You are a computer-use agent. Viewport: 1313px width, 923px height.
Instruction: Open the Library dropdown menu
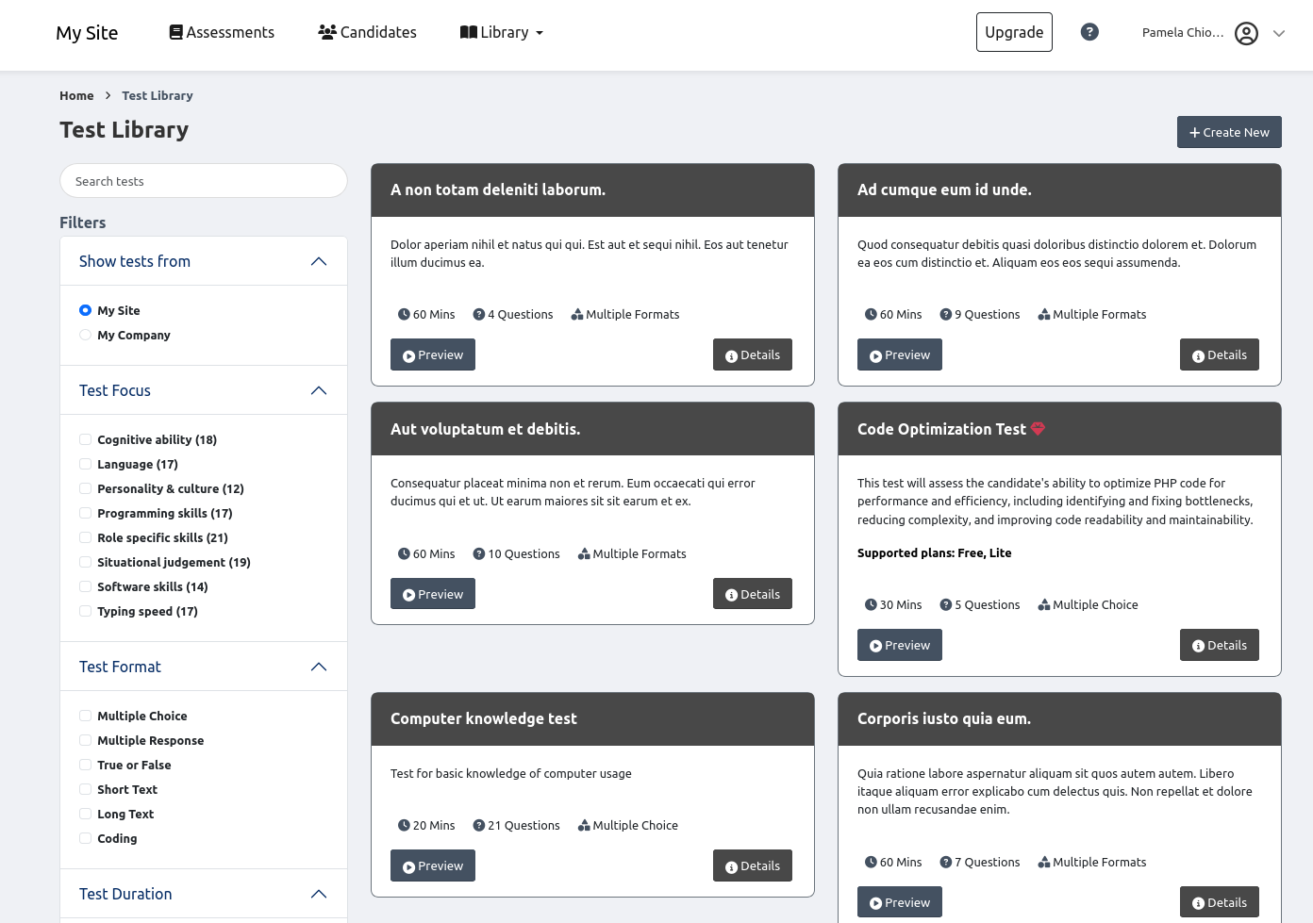(502, 32)
